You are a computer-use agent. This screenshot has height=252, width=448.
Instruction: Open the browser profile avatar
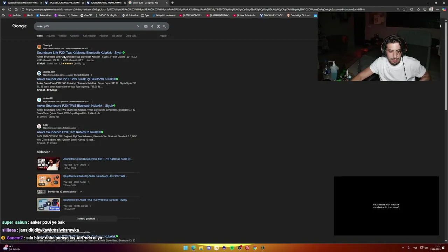(431, 9)
